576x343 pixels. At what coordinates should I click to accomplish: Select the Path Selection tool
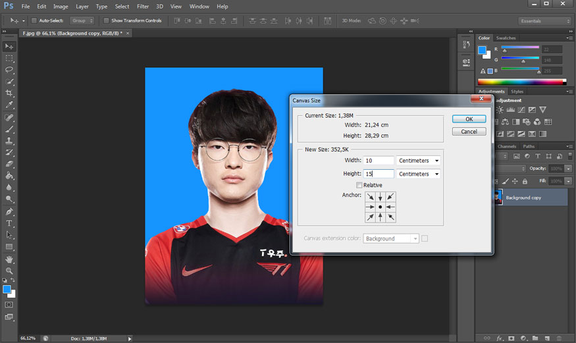(9, 235)
